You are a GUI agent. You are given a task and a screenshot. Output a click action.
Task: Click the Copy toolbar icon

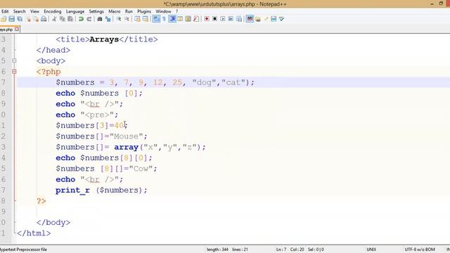pyautogui.click(x=62, y=19)
